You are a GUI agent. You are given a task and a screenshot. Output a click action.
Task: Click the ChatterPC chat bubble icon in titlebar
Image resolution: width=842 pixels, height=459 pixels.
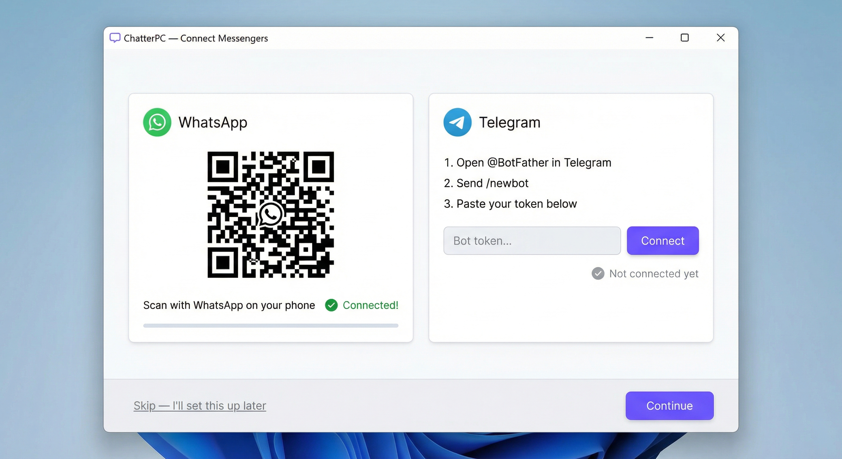(115, 38)
